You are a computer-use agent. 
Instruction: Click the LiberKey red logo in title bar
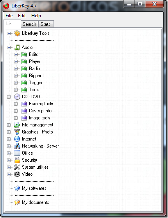click(x=6, y=6)
